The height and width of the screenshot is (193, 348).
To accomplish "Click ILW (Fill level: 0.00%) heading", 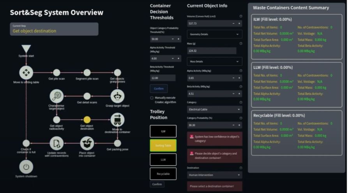I will [x=272, y=19].
